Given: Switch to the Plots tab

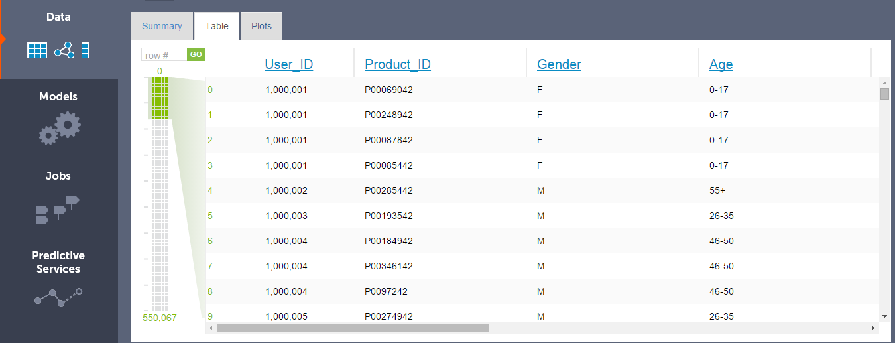Looking at the screenshot, I should coord(261,26).
